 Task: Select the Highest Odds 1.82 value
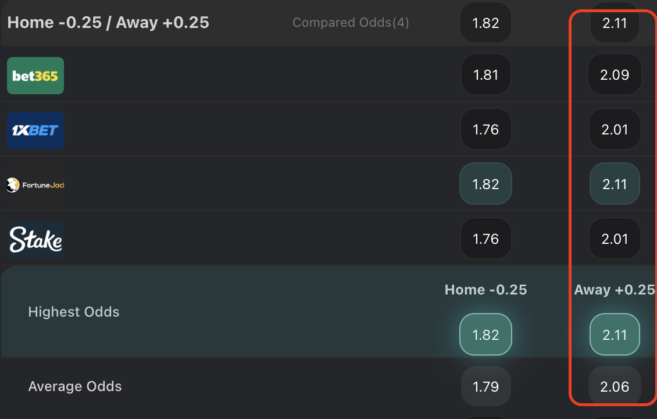point(485,334)
